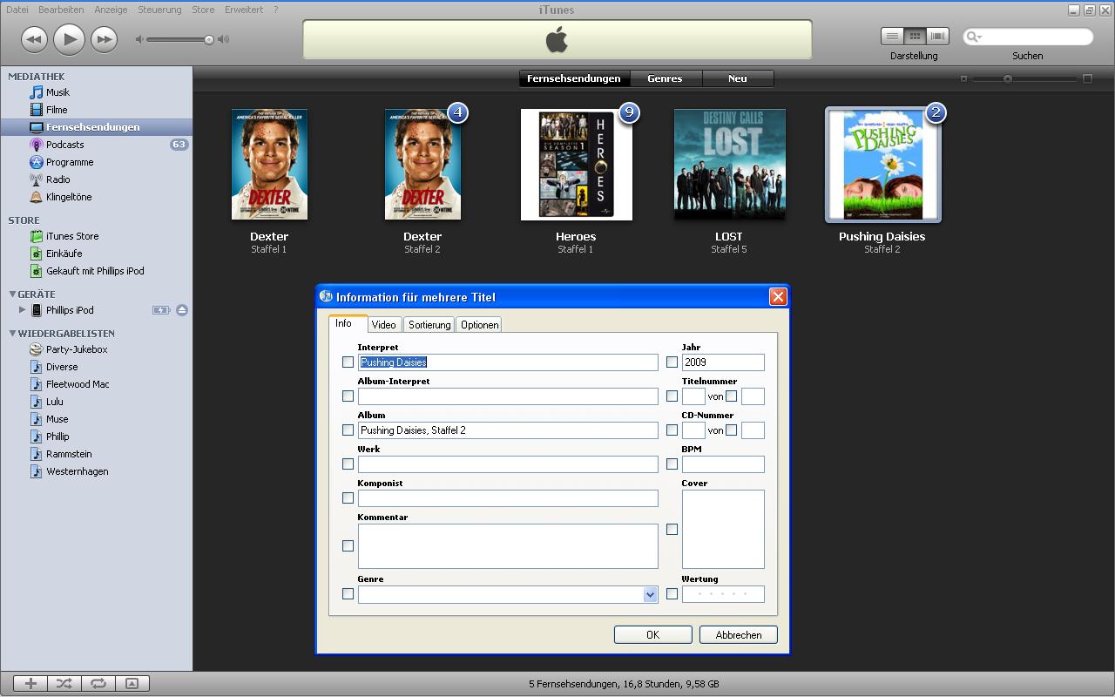Screen dimensions: 1115x697
Task: Select the Heroes Staffel 1 cover
Action: point(576,165)
